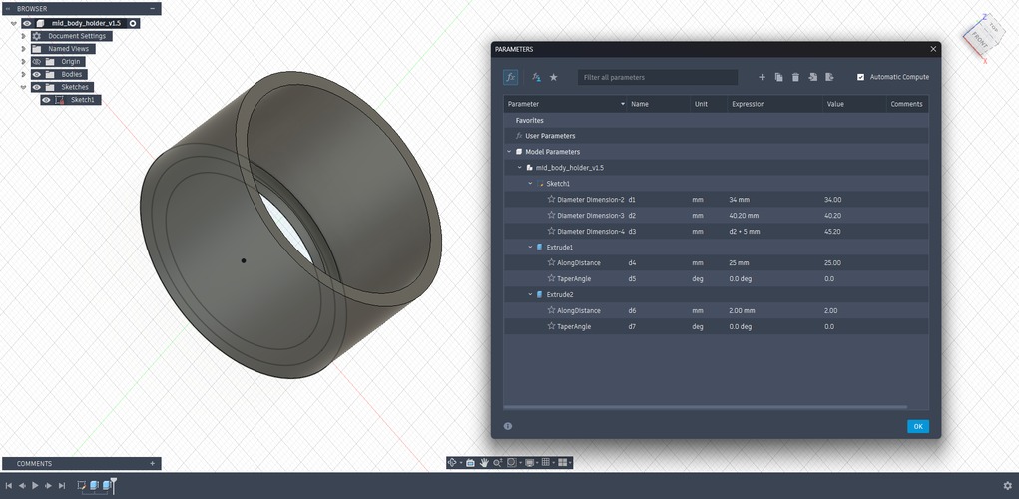Click the Viewports layout icon
Viewport: 1019px width, 499px height.
click(562, 463)
